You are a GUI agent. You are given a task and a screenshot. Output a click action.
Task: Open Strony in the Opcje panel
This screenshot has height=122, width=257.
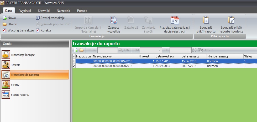pyautogui.click(x=35, y=85)
